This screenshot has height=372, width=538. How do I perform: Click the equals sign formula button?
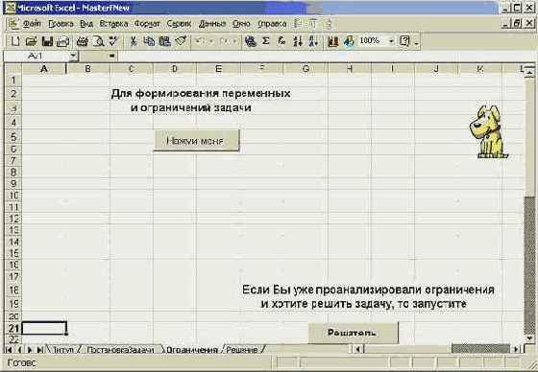tap(111, 56)
